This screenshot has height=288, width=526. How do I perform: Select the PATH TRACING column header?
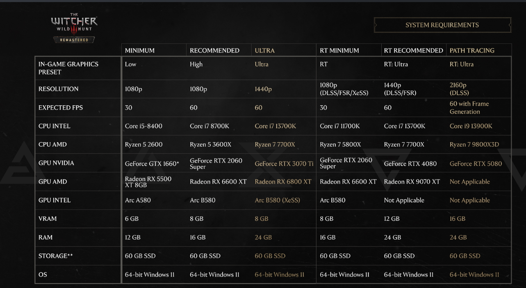point(472,50)
